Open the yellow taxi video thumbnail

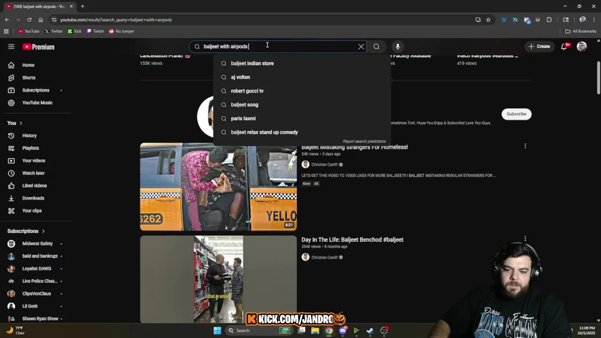218,187
